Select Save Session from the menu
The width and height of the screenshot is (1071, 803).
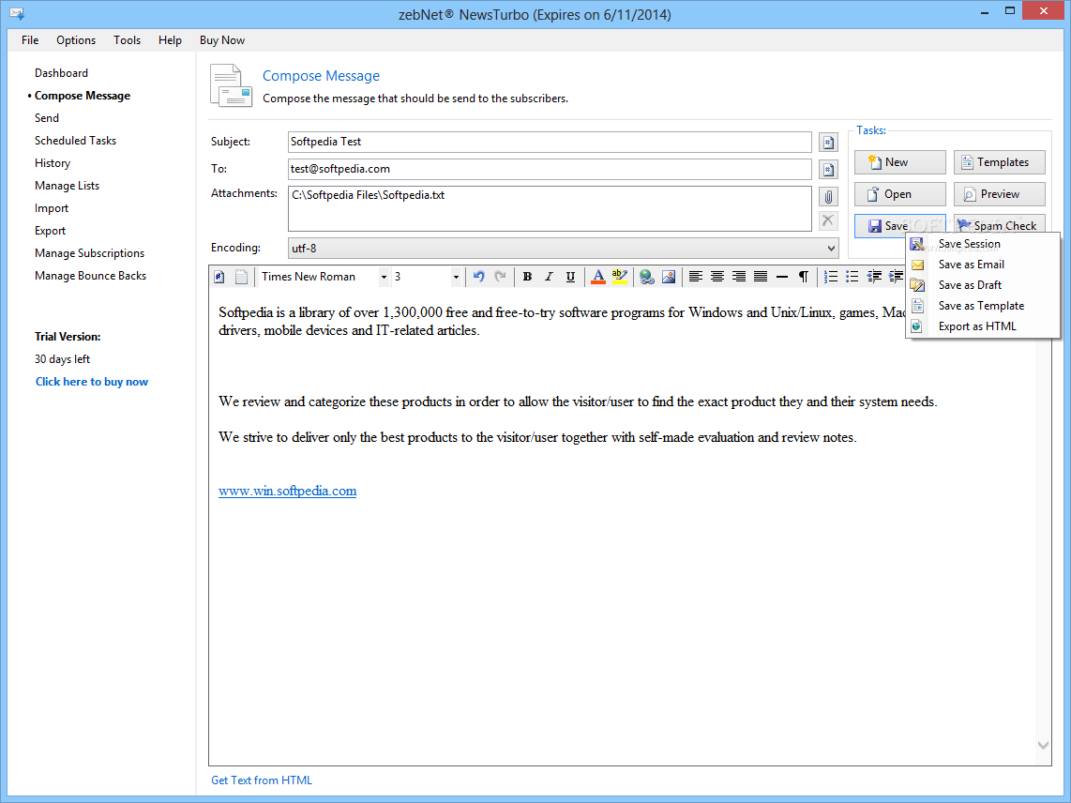(x=983, y=244)
